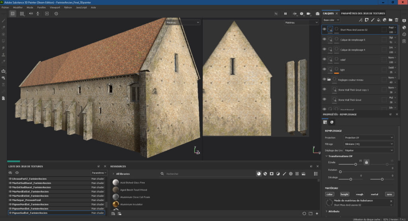
Task: Filter resources by smart materials icon
Action: click(265, 174)
